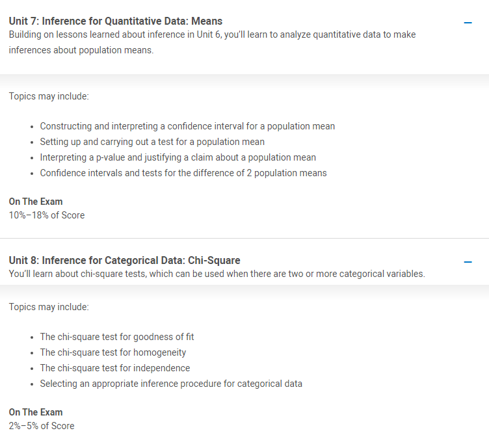Select the Unit 8 description about chi-square tests
Viewport: 489px width, 448px height.
pos(217,274)
